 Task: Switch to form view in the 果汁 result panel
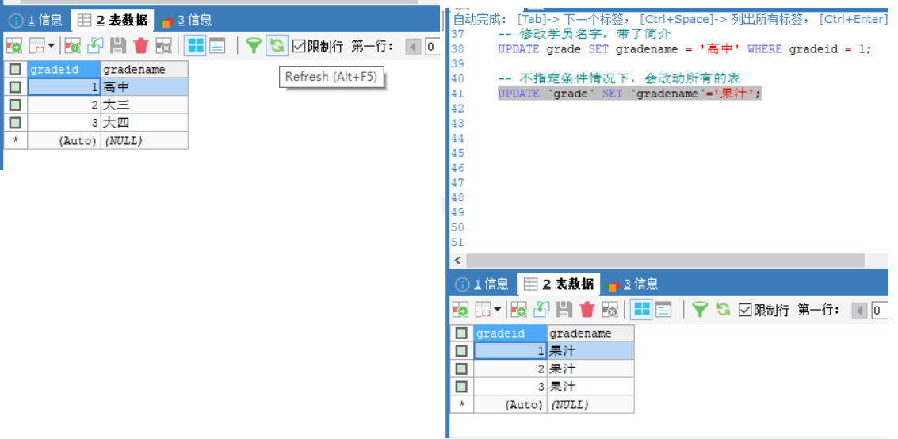[664, 310]
